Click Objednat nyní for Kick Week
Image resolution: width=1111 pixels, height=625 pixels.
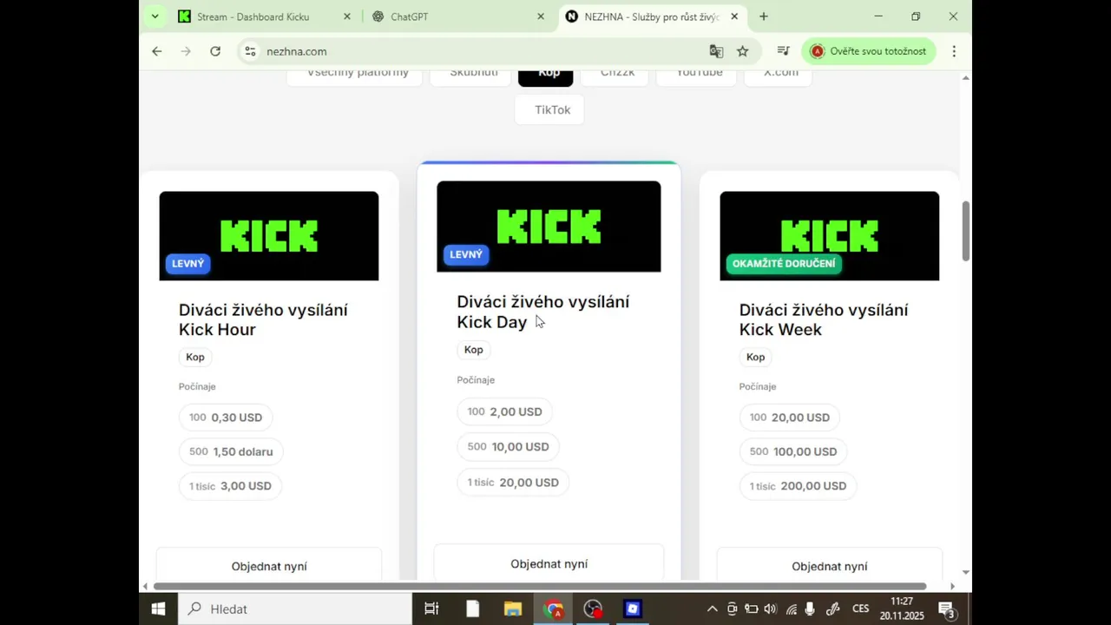(829, 565)
